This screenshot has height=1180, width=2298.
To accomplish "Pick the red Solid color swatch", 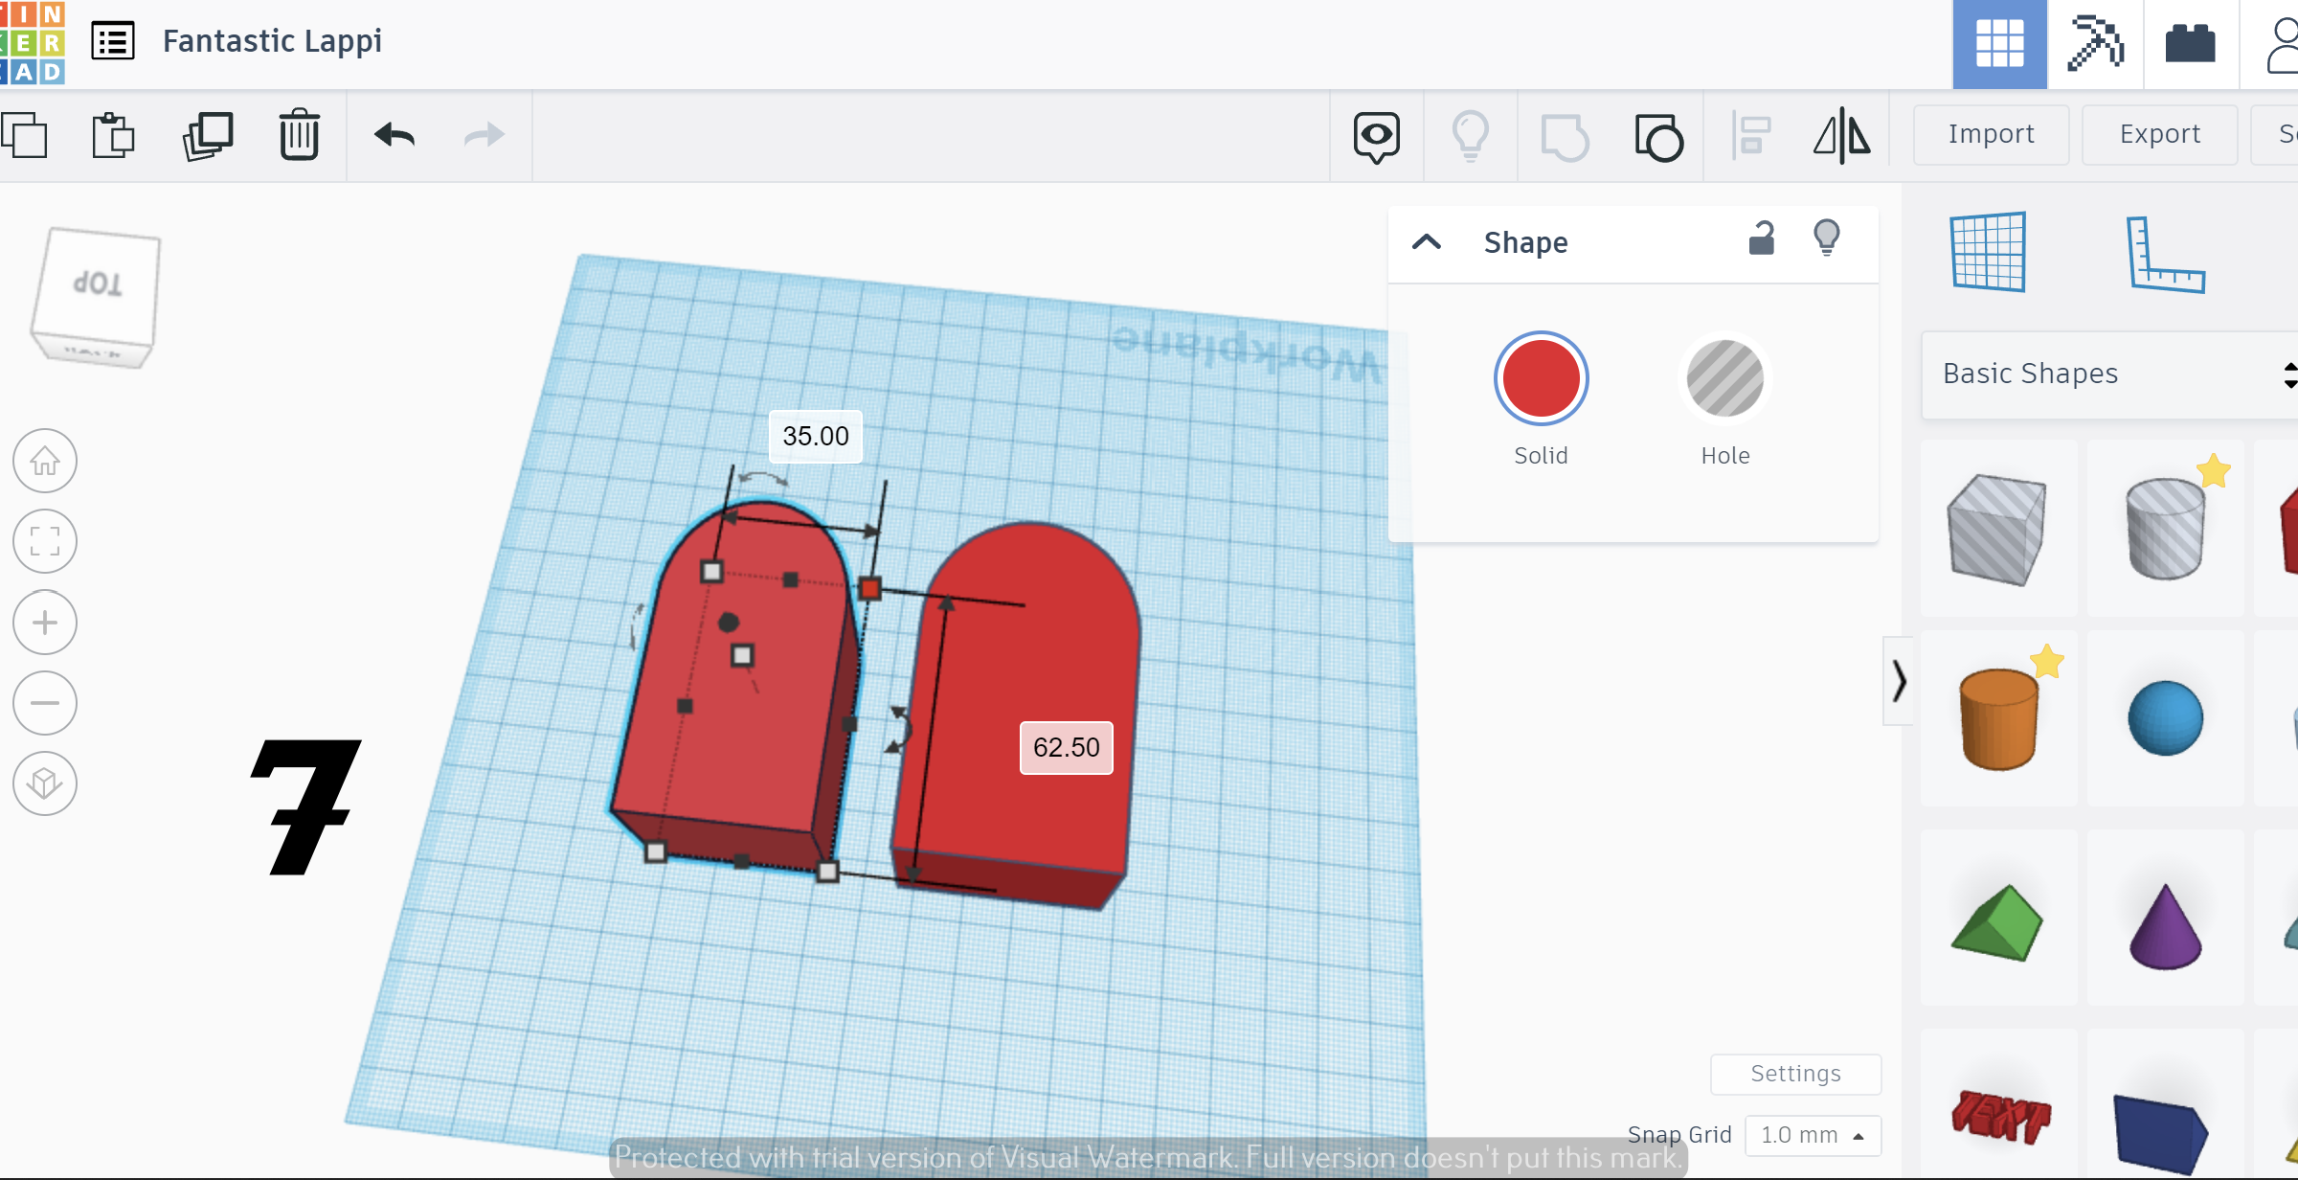I will click(x=1541, y=379).
